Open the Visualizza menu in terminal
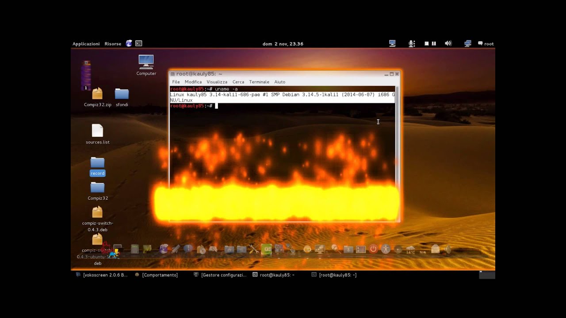The width and height of the screenshot is (566, 318). click(217, 82)
